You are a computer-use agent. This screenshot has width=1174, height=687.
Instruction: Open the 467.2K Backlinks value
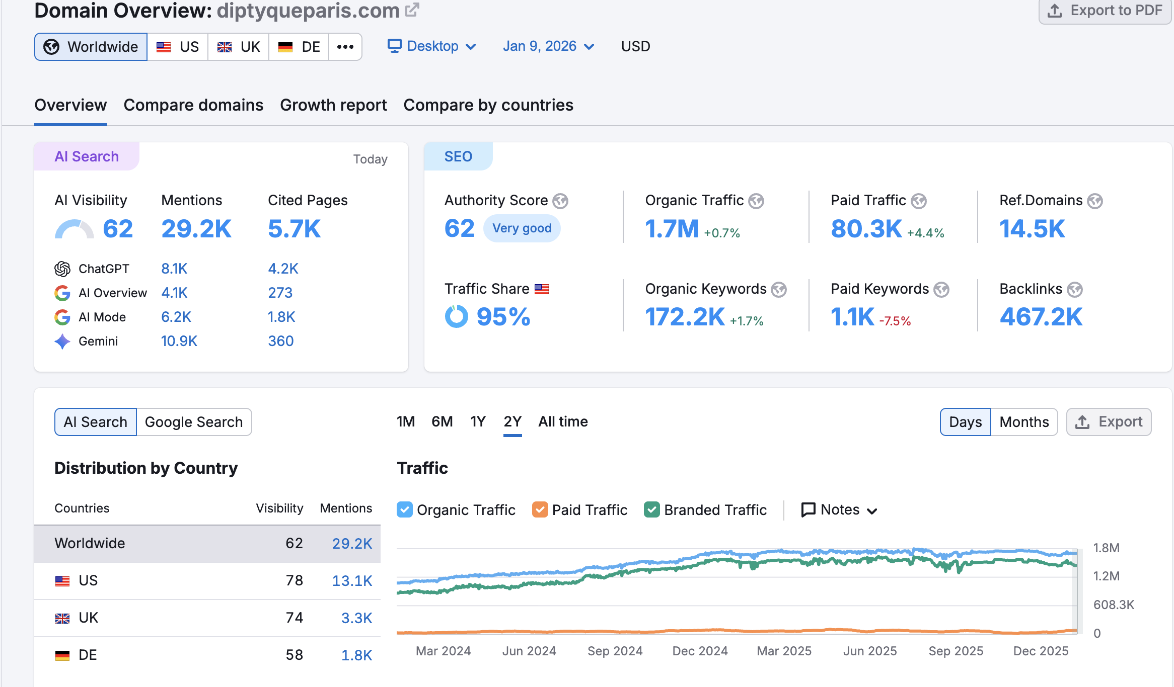1041,317
